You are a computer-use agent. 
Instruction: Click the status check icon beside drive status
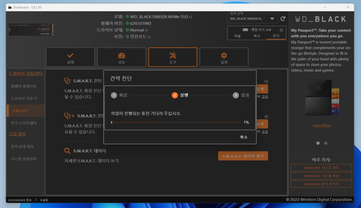point(127,30)
